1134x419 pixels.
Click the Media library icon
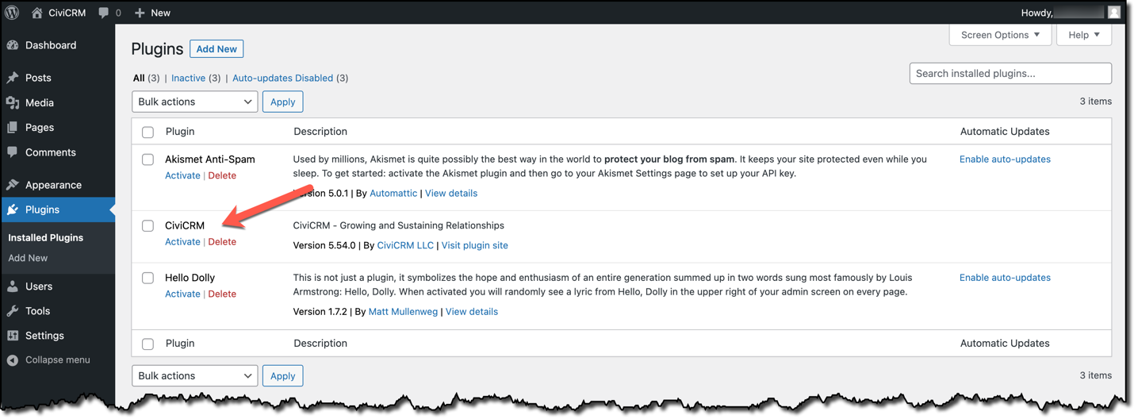pyautogui.click(x=13, y=102)
